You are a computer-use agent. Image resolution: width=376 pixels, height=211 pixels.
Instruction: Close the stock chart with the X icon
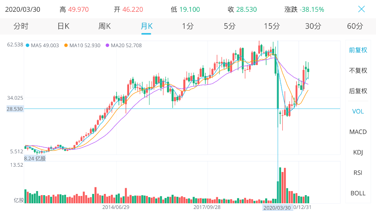pos(361,9)
